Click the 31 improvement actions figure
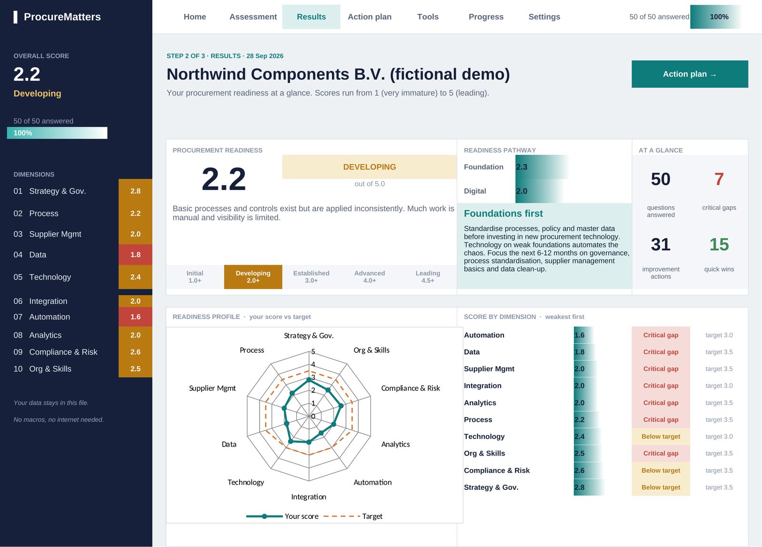762x547 pixels. [x=661, y=245]
